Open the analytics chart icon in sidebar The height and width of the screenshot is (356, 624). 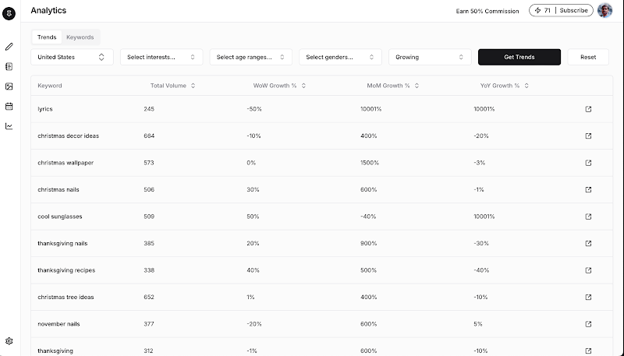9,126
